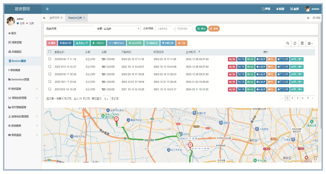
Task: Refresh the table with the refresh icon
Action: (295, 43)
